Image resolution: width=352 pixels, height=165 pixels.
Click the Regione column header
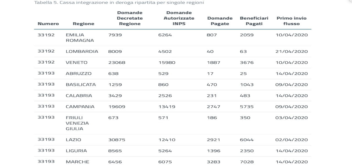pyautogui.click(x=83, y=24)
